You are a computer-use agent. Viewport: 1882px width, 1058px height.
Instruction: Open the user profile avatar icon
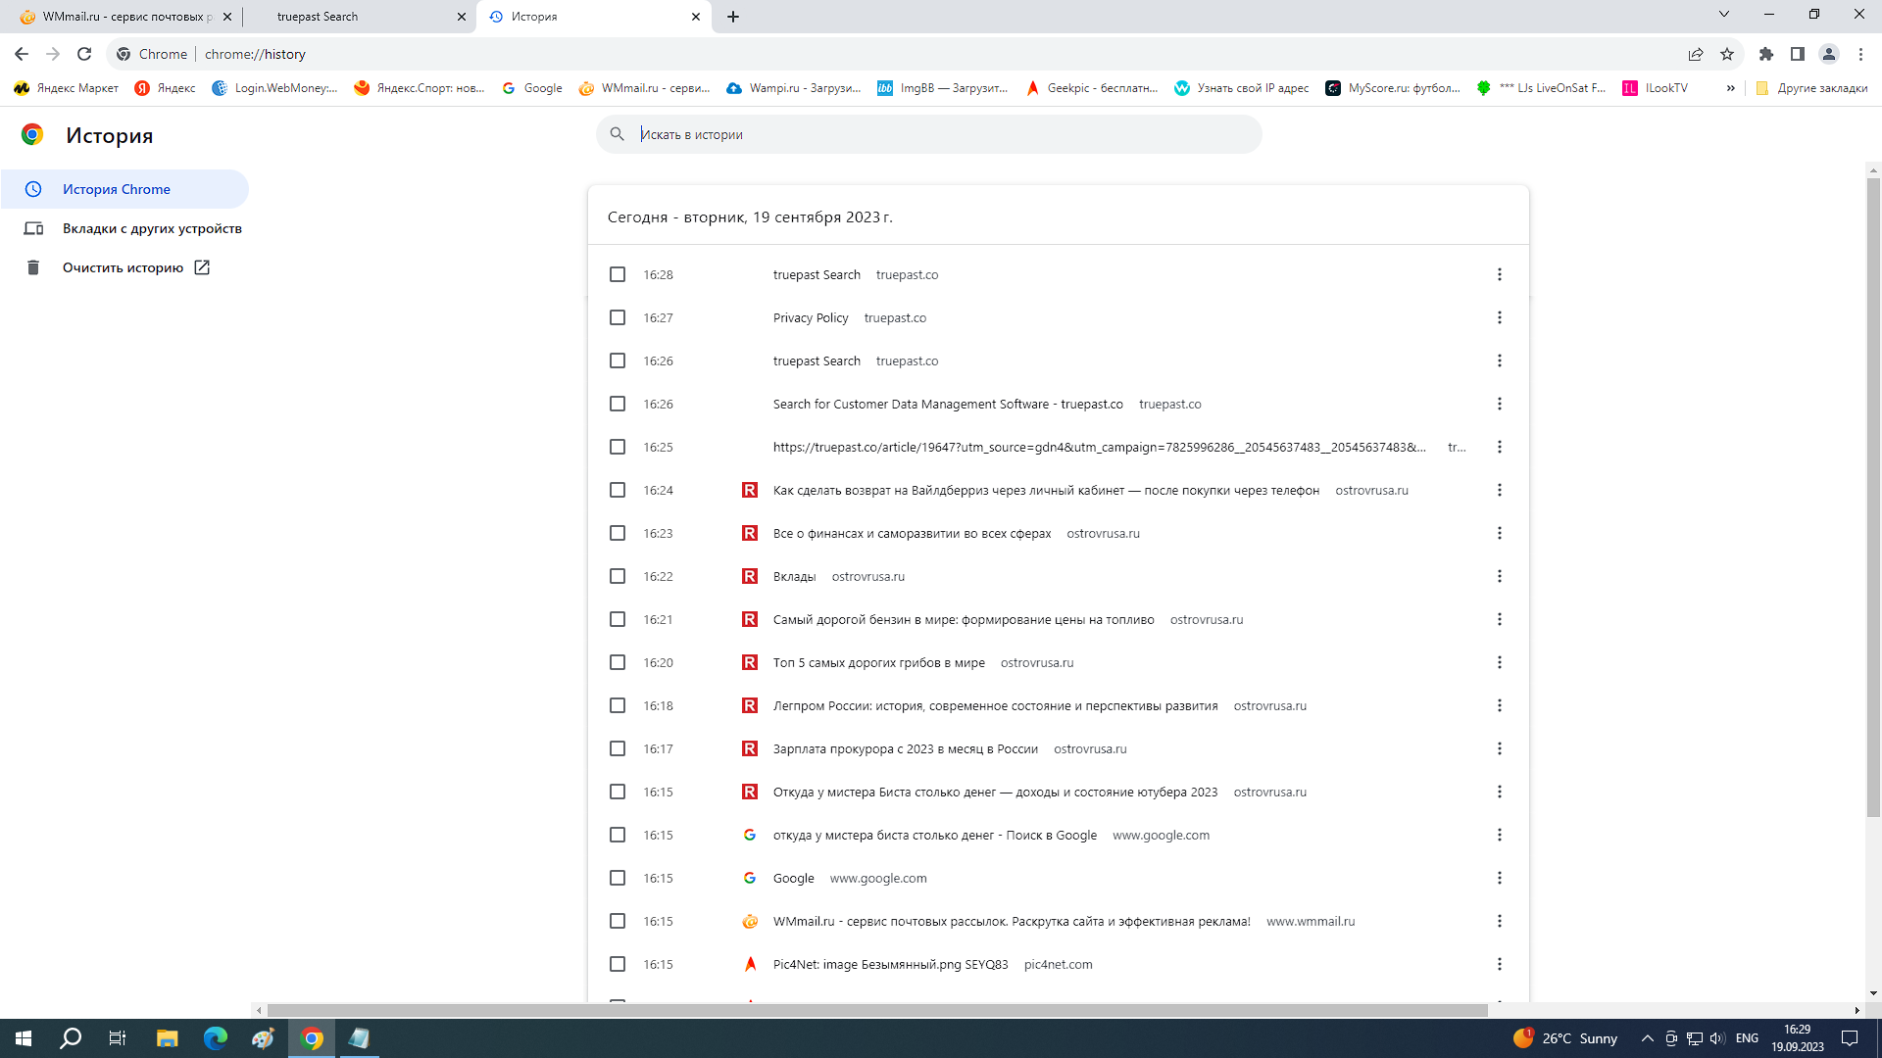click(1829, 54)
